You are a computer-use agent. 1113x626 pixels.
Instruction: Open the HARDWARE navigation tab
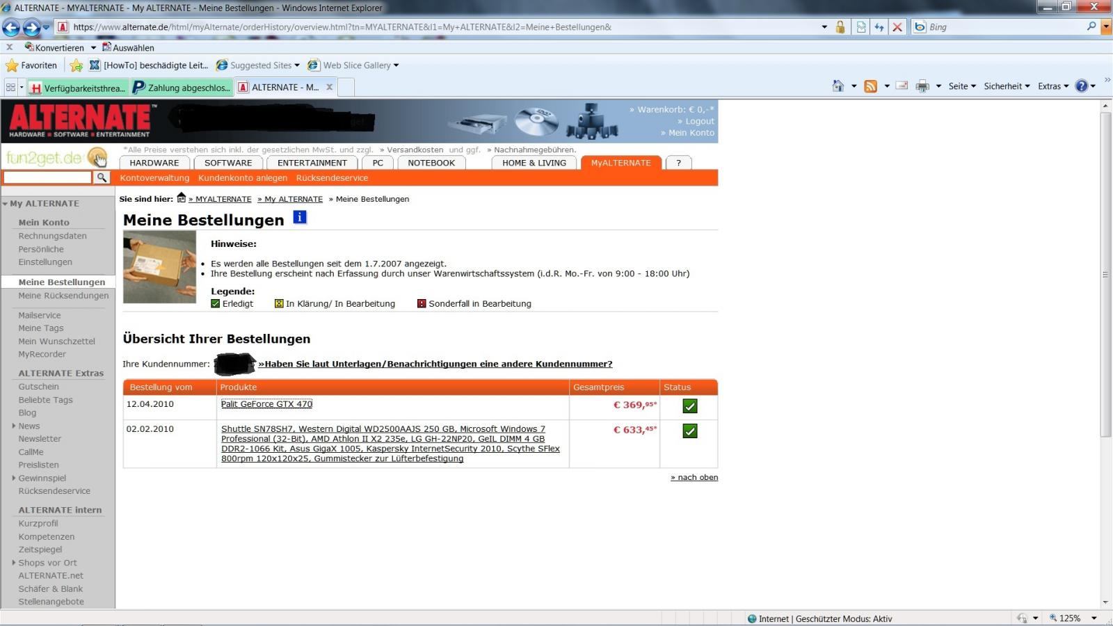coord(154,163)
